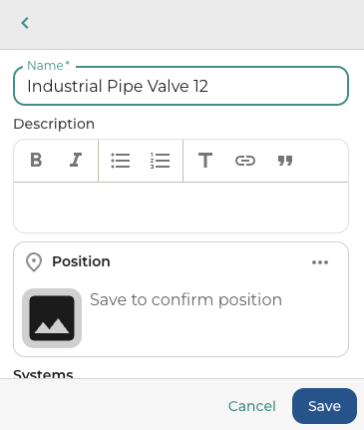Screen dimensions: 364x430
Task: Insert a block quote
Action: point(285,161)
